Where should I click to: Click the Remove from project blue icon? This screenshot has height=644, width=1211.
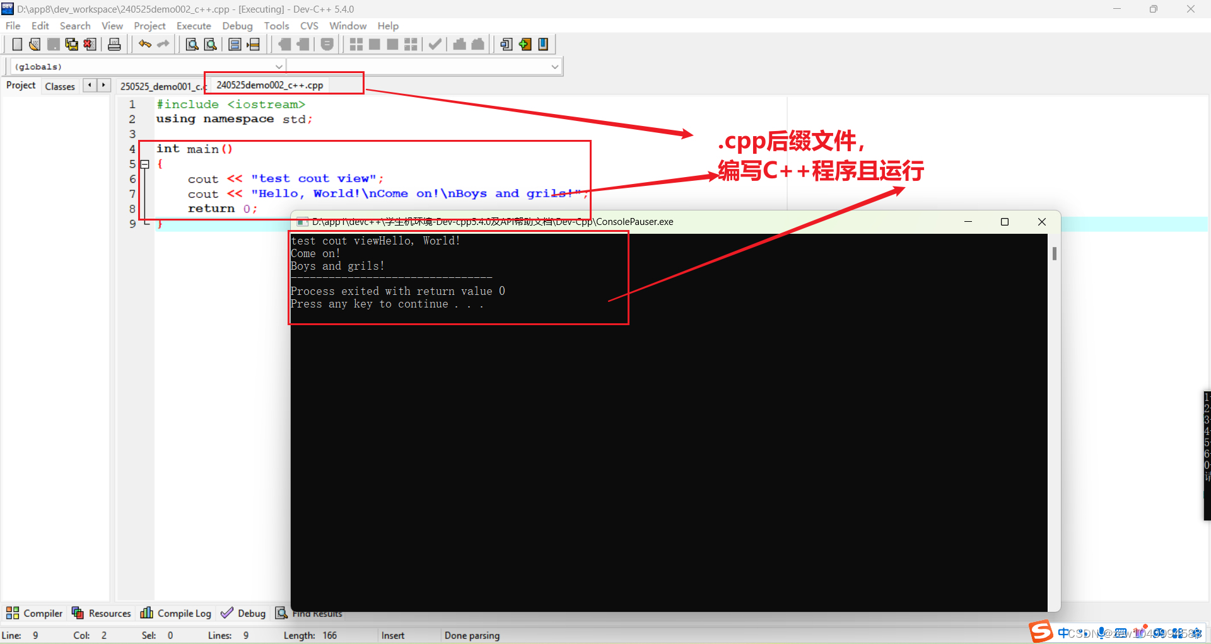pos(543,44)
